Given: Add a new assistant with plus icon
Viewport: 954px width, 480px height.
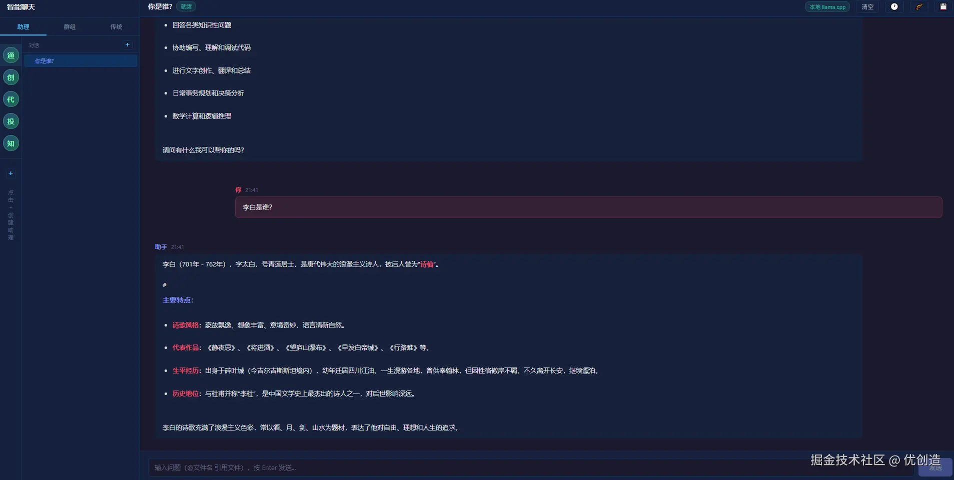Looking at the screenshot, I should (11, 173).
